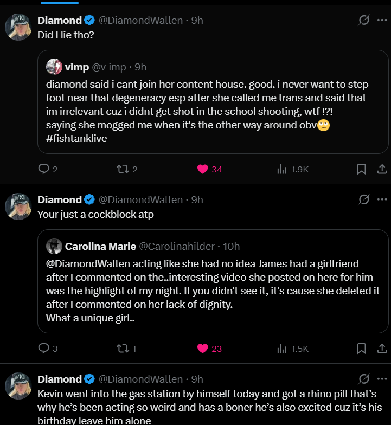Reply to the "cockblock atp" post
Viewport: 391px width, 425px height.
[48, 349]
